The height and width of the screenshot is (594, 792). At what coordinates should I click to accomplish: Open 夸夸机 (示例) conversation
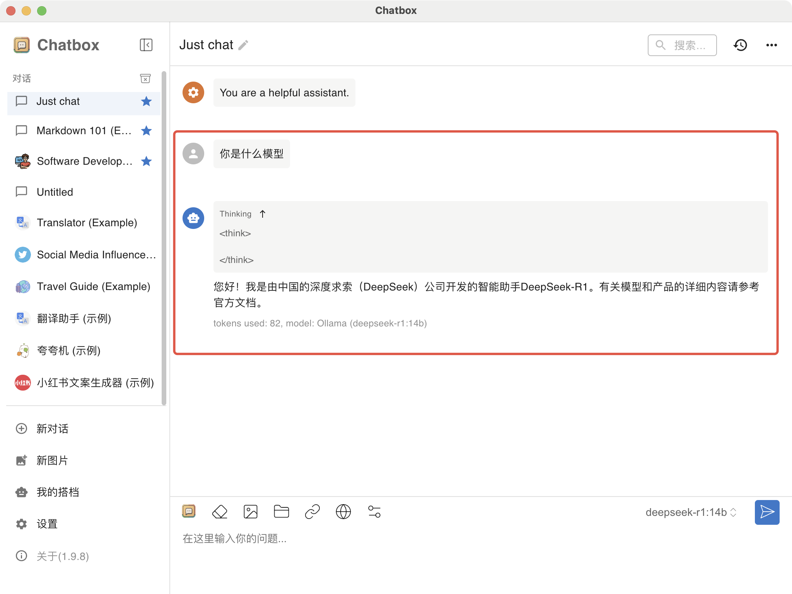coord(84,351)
